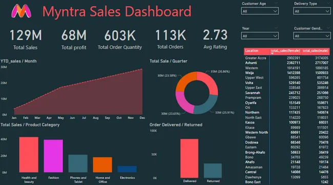Click the Phones and Tablet bar
The width and height of the screenshot is (333, 185).
point(78,163)
